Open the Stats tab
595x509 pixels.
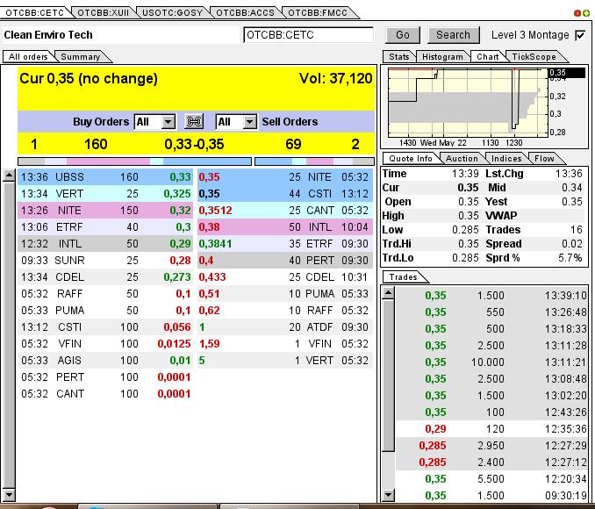click(398, 57)
